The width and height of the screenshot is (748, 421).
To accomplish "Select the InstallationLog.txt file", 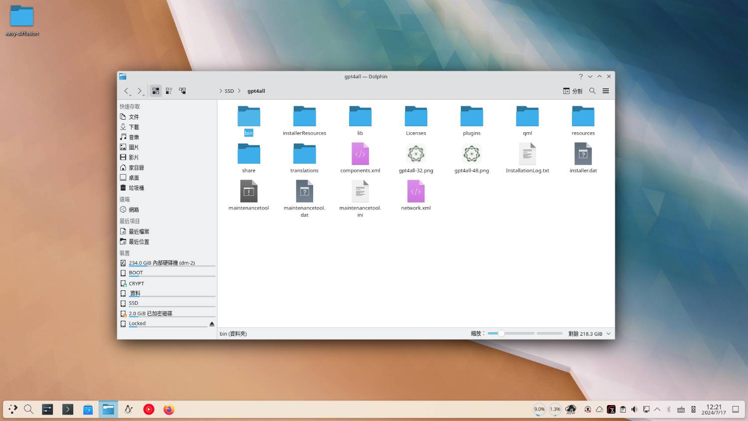I will click(x=528, y=158).
